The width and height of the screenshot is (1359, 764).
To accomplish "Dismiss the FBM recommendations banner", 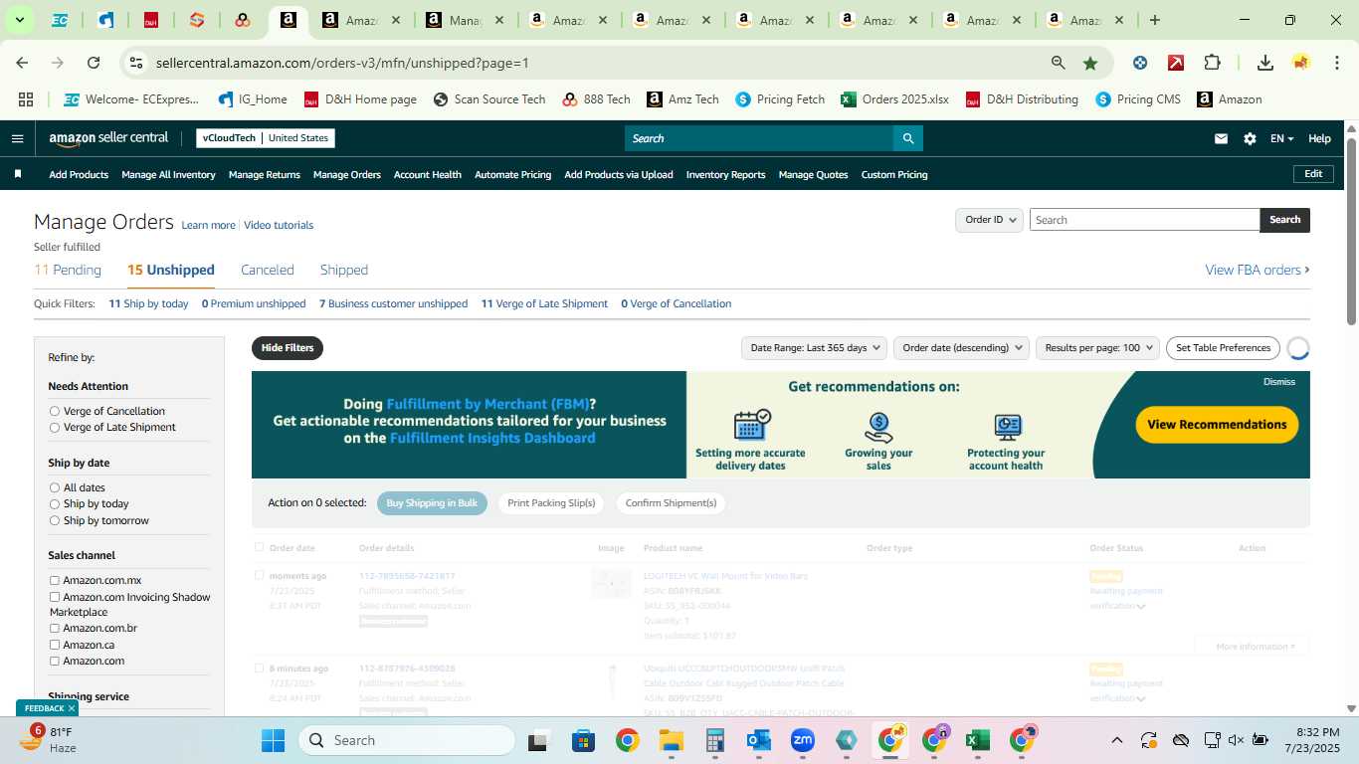I will [x=1279, y=382].
